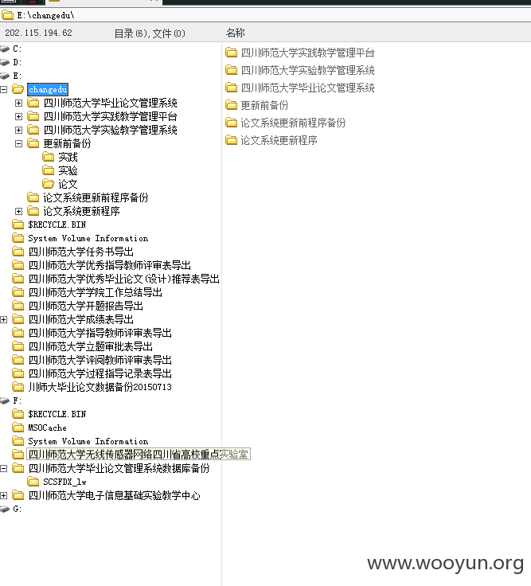The height and width of the screenshot is (586, 531).
Task: Click the F: drive icon
Action: 5,400
